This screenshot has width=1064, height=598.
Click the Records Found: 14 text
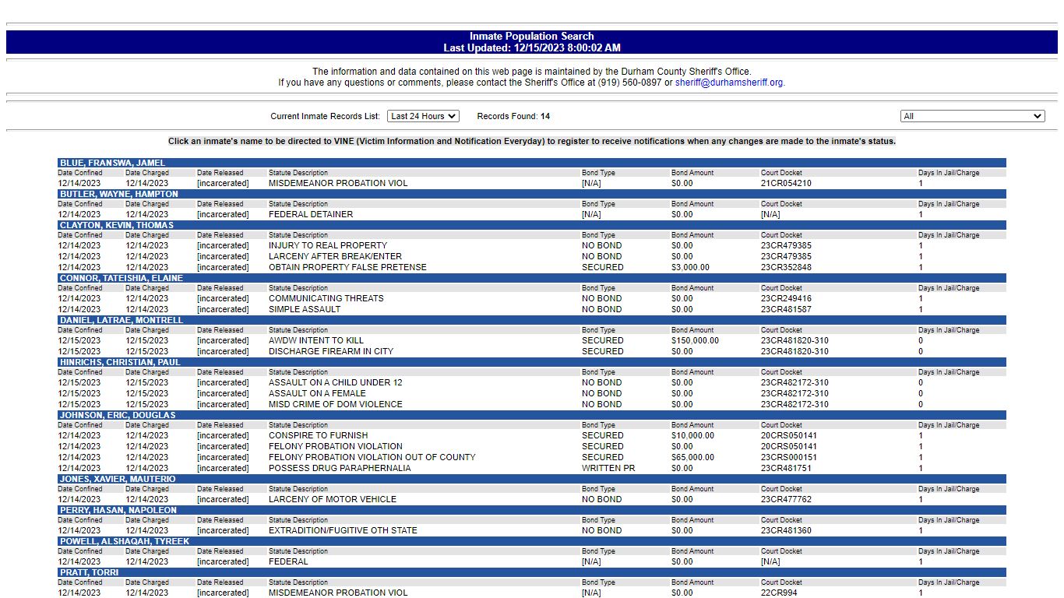pyautogui.click(x=513, y=116)
